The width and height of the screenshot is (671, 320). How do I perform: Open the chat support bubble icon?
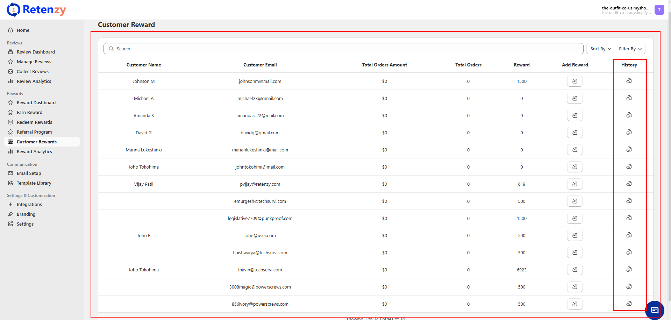click(654, 310)
